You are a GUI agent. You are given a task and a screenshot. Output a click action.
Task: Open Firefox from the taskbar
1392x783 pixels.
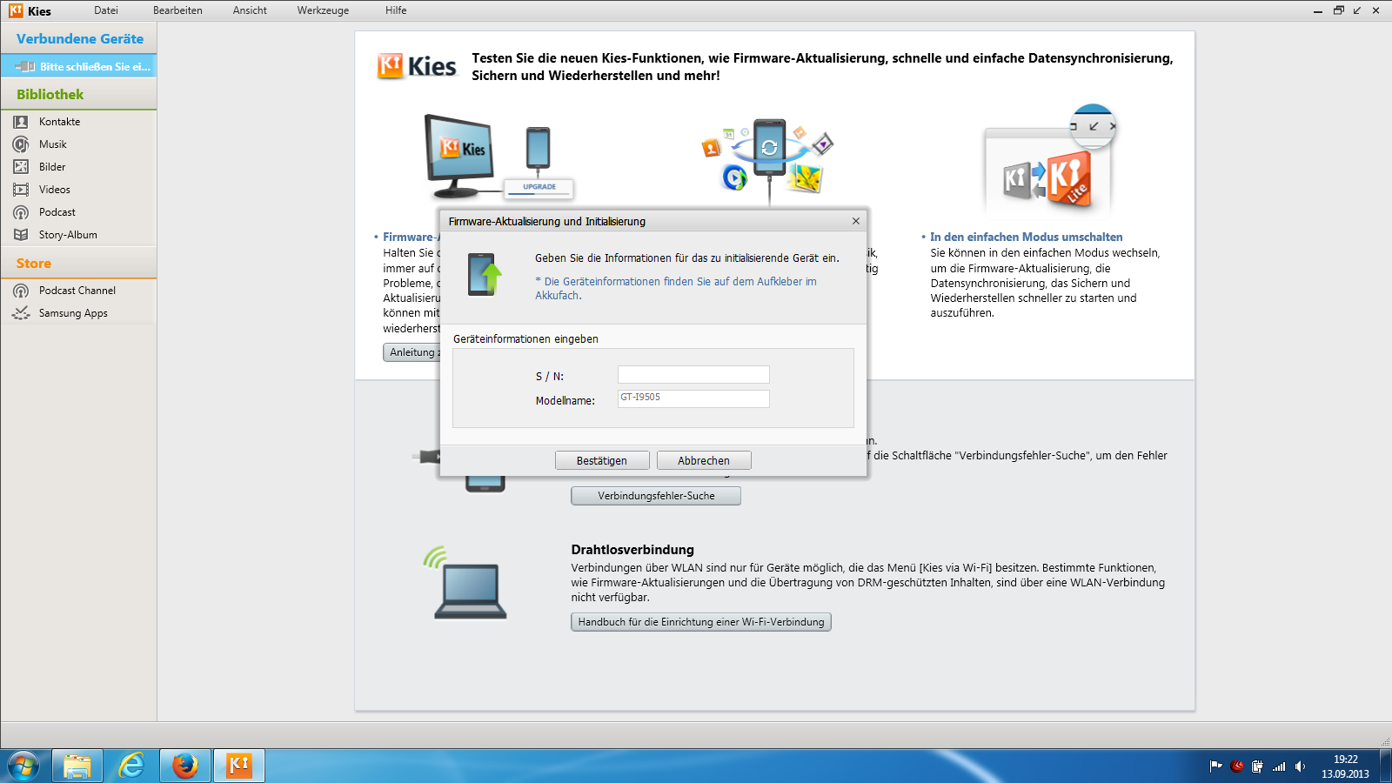[185, 766]
